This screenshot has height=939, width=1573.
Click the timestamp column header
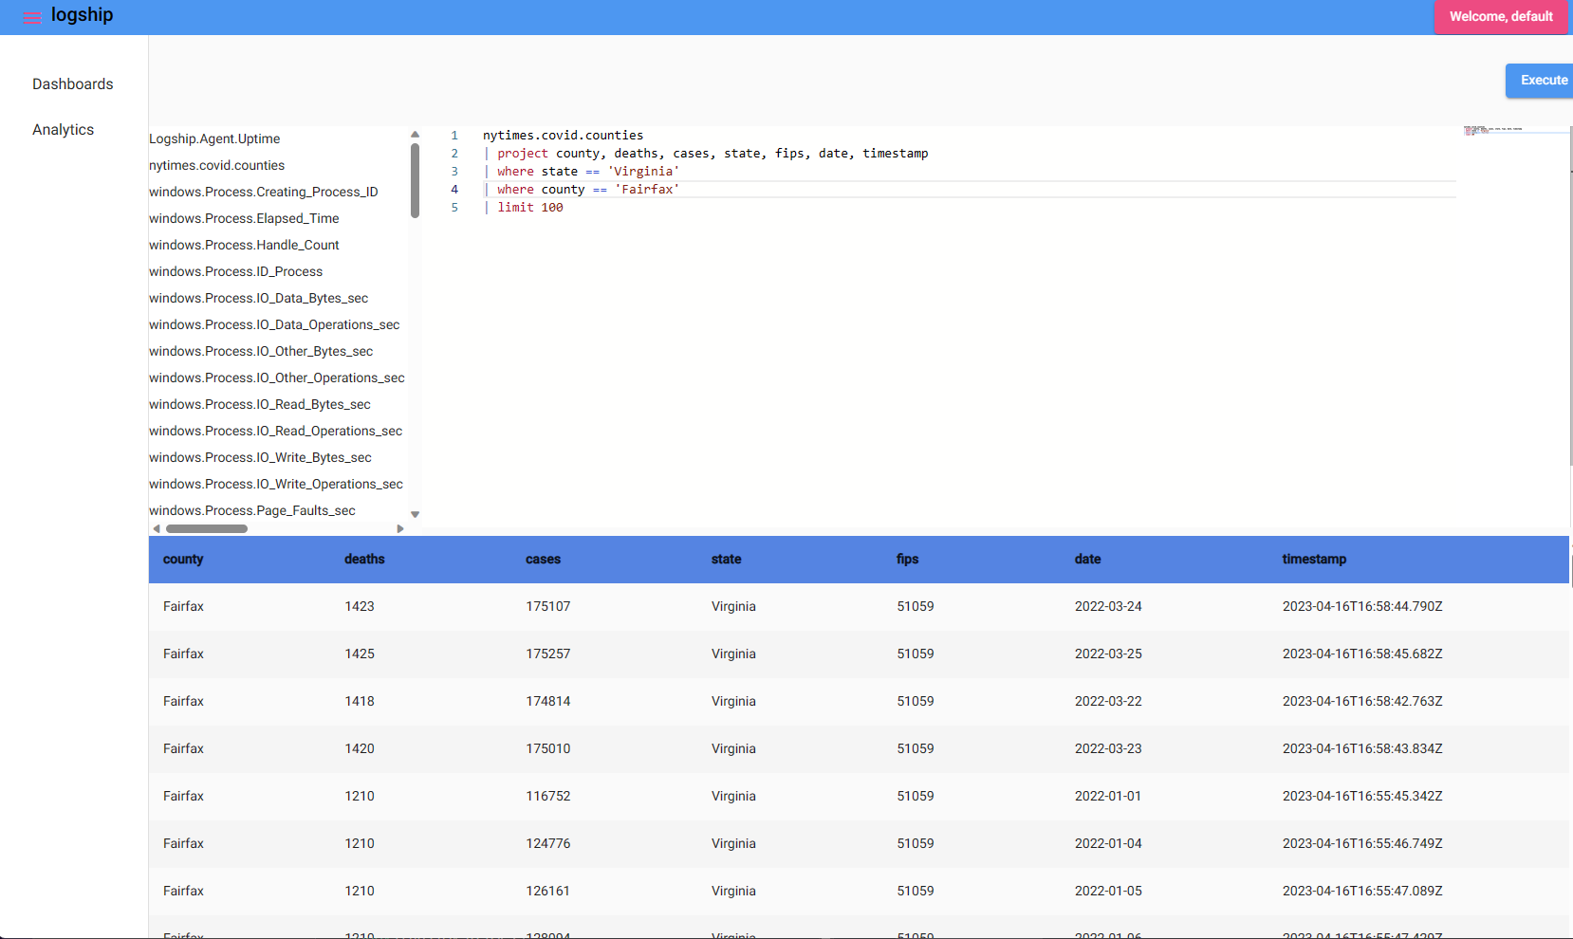1314,560
